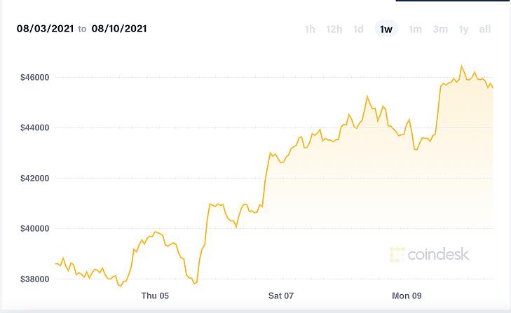Switch chart to 12h range
Screen dimensions: 511x313
pos(334,29)
